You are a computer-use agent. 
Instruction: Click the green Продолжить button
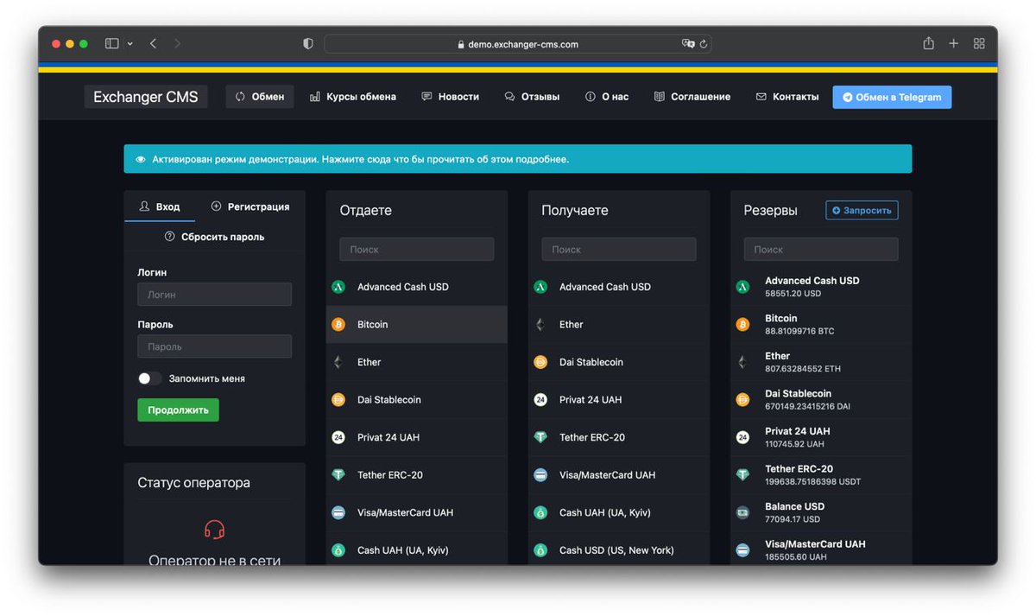point(178,410)
